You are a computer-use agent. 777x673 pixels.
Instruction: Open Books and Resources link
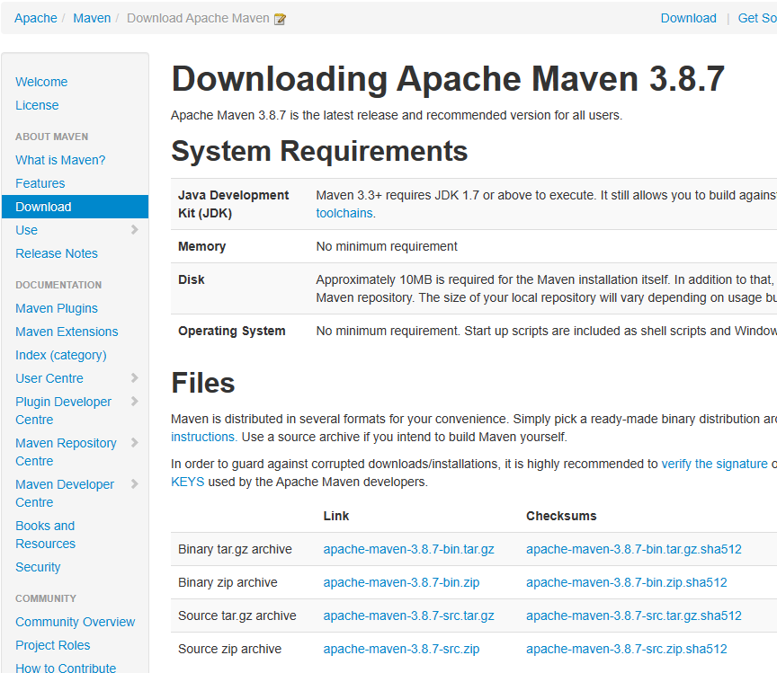[46, 535]
